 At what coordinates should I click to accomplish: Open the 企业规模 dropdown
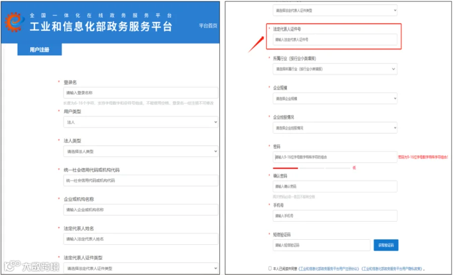click(335, 98)
